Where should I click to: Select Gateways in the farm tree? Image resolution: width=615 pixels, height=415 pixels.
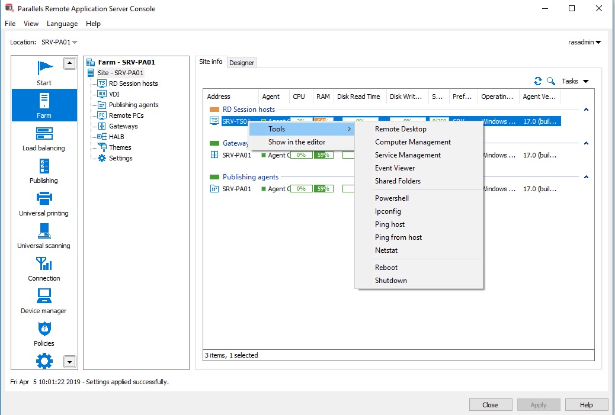pyautogui.click(x=123, y=126)
